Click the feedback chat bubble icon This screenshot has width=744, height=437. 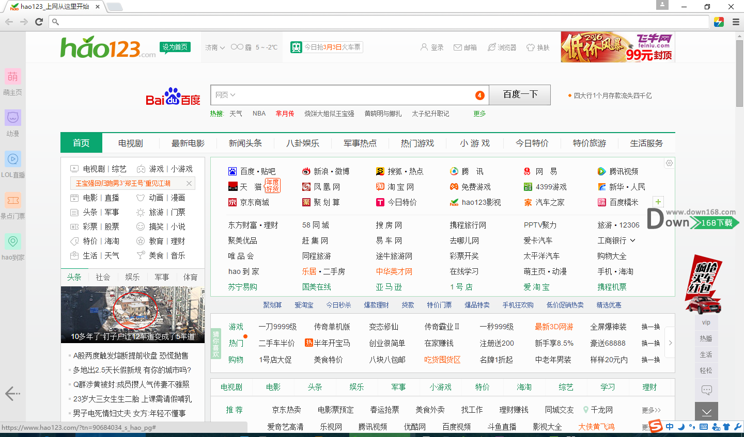(x=707, y=390)
